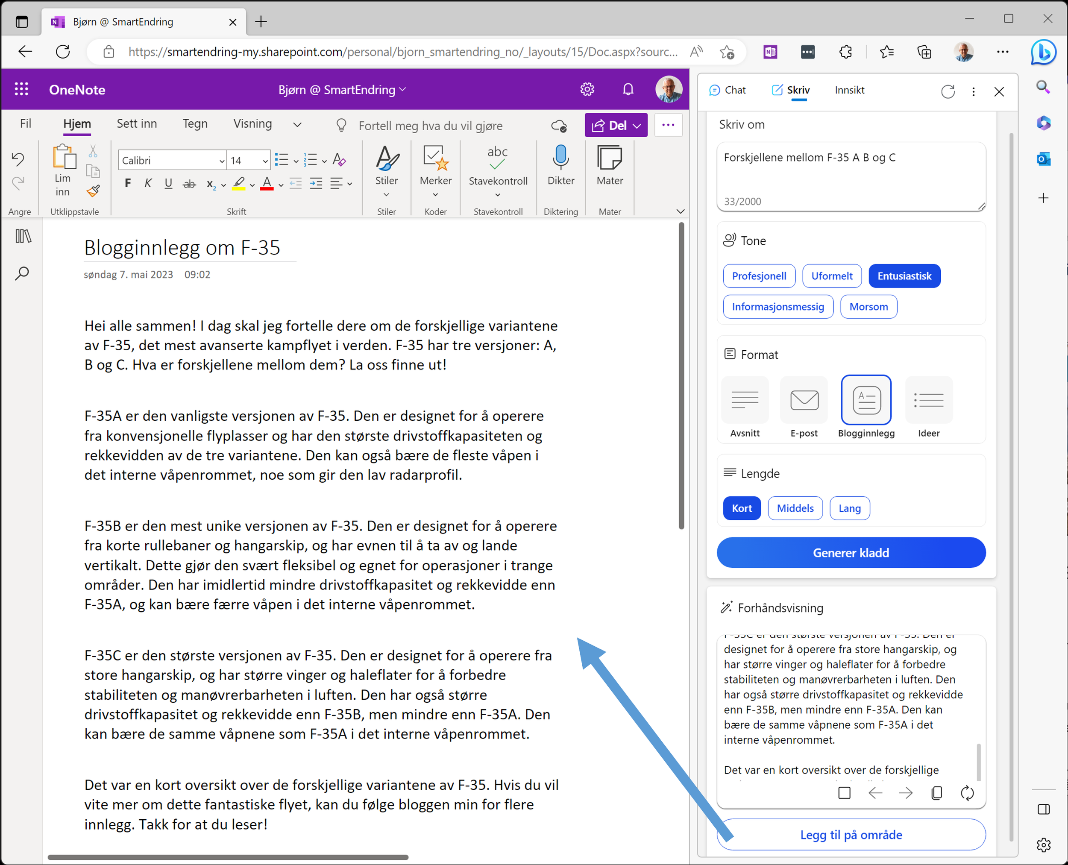Toggle bold formatting with F button

click(x=128, y=183)
